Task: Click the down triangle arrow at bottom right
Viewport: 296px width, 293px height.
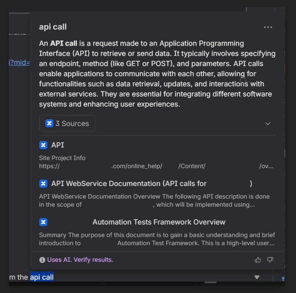Action: [257, 277]
